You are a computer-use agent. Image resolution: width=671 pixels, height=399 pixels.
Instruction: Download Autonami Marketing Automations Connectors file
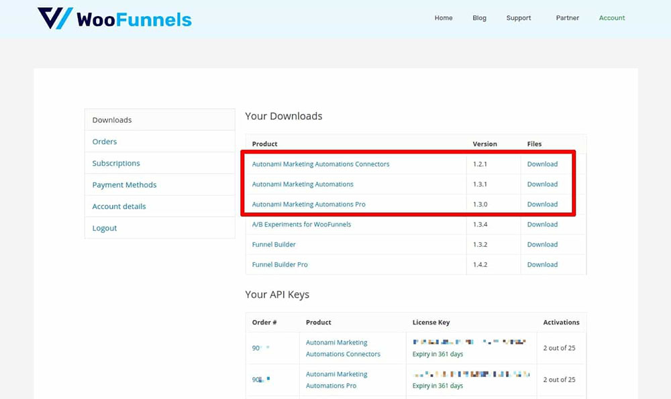[542, 164]
